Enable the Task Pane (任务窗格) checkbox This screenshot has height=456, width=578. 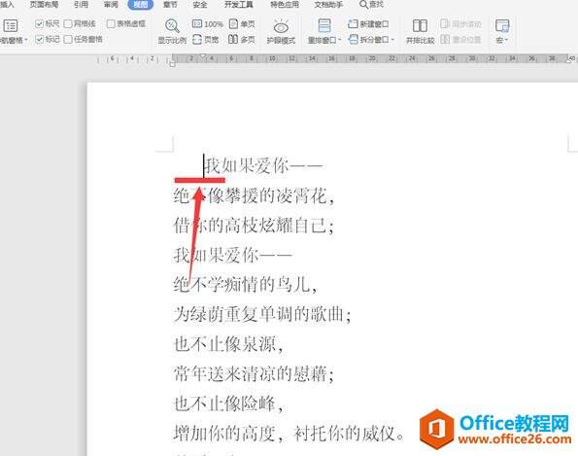[x=68, y=39]
